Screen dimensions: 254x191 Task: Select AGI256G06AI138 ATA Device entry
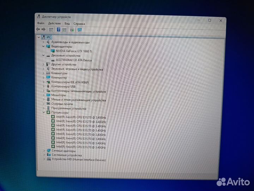point(74,60)
